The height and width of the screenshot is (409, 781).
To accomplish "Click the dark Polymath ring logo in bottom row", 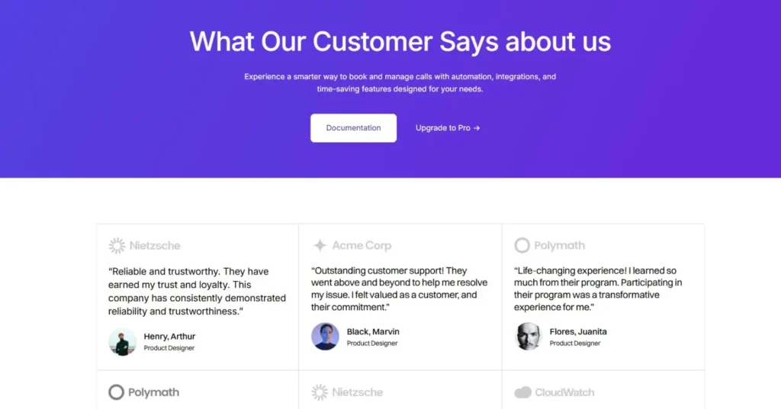I will click(116, 392).
